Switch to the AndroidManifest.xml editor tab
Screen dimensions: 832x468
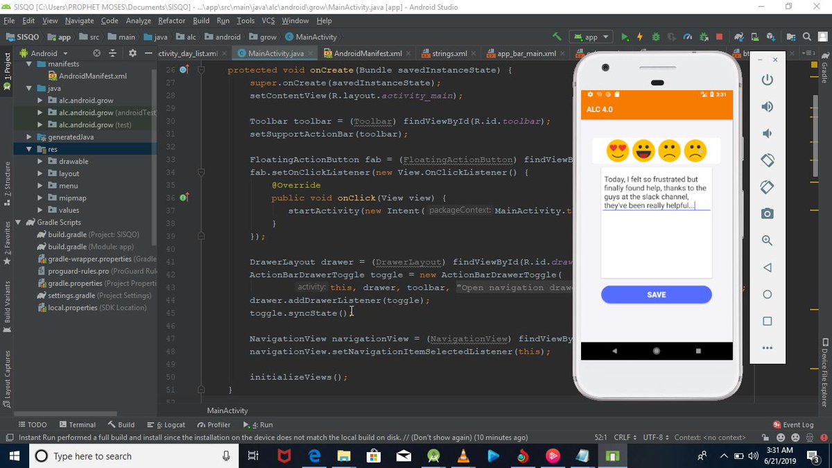click(x=367, y=53)
